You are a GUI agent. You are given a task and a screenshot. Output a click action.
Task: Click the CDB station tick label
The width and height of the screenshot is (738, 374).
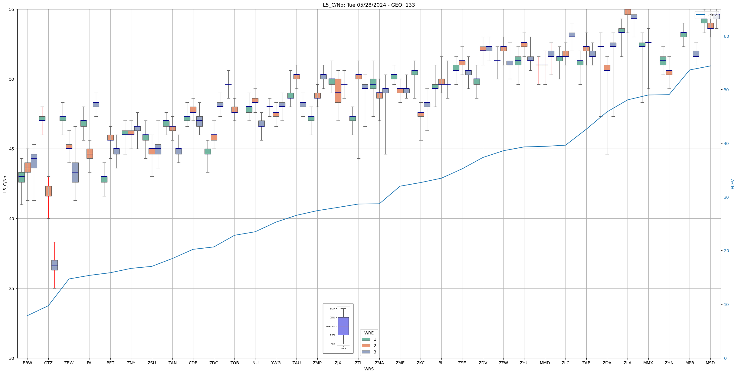(193, 363)
